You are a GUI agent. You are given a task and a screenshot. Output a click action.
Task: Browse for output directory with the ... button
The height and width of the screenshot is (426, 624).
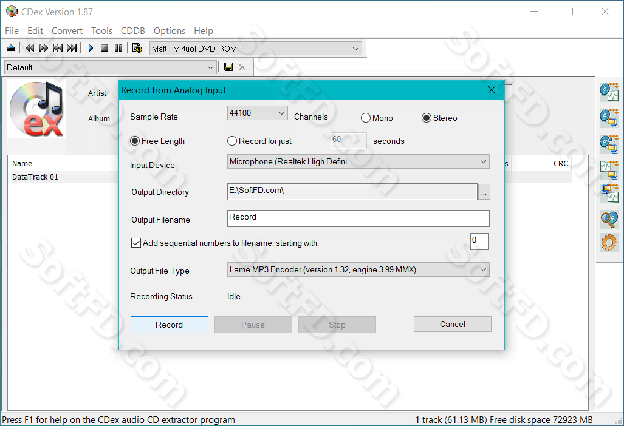(x=484, y=192)
